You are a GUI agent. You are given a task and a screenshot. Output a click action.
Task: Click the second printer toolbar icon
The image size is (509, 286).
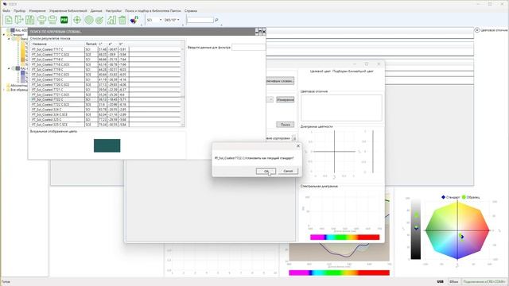click(x=52, y=20)
